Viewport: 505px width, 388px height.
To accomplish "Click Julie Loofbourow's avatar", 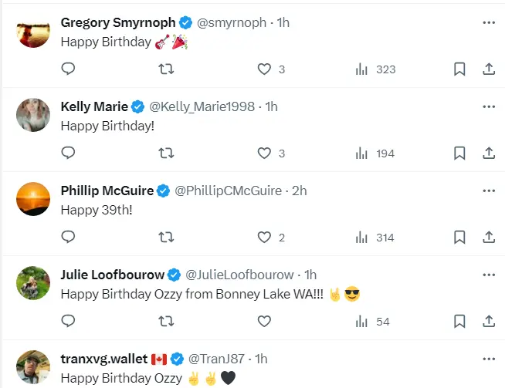I will pyautogui.click(x=33, y=284).
